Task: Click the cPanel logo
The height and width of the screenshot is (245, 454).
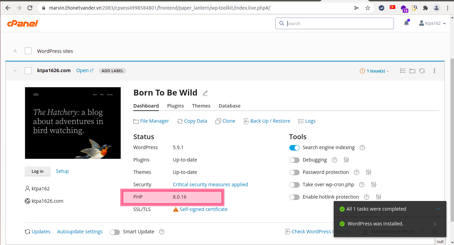Action: (22, 23)
